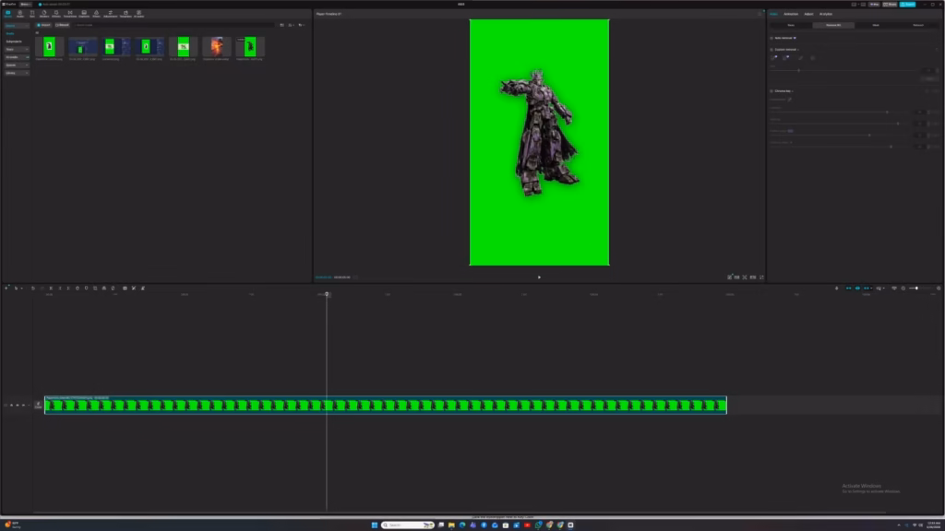The height and width of the screenshot is (531, 945).
Task: Click the Import button
Action: [43, 25]
